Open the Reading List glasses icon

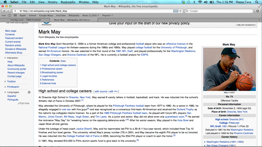pos(3,15)
